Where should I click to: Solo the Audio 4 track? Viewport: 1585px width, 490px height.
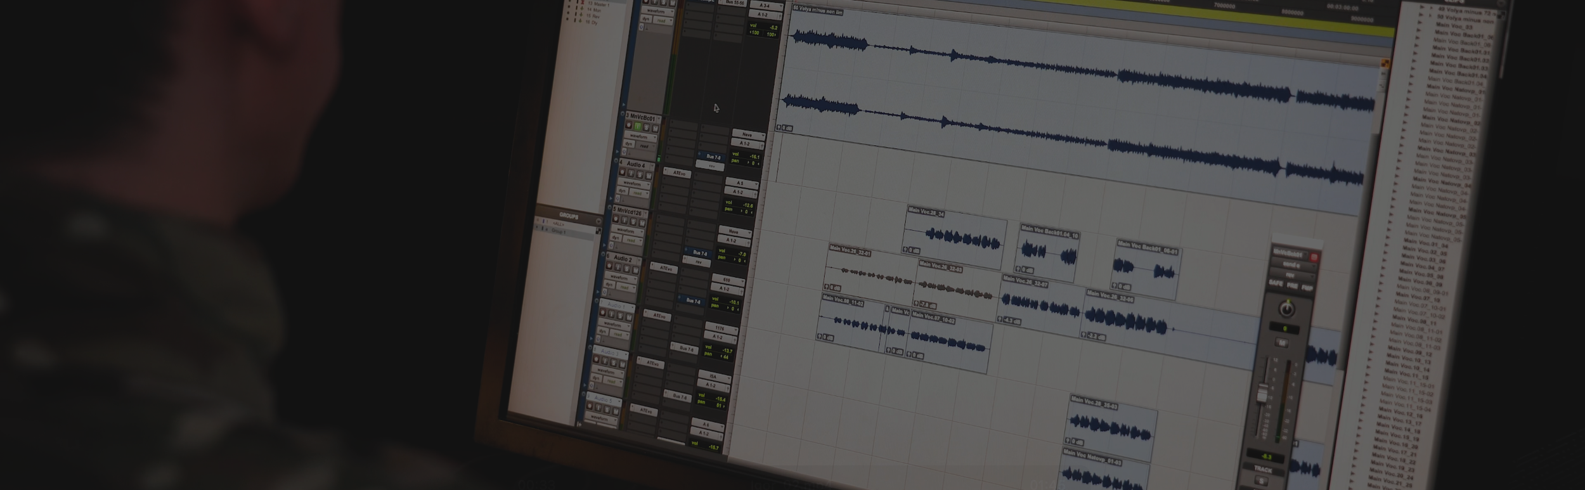640,174
